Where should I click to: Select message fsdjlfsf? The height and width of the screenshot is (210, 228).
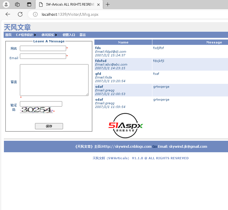pyautogui.click(x=158, y=48)
